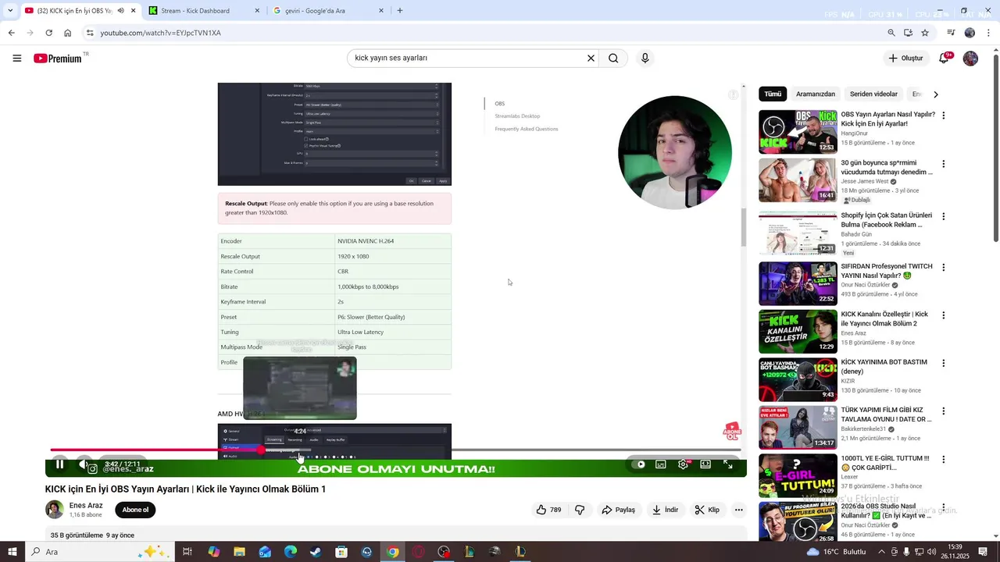Mute the video player volume
The image size is (1000, 562).
pyautogui.click(x=84, y=464)
